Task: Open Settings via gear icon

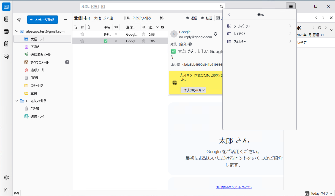Action: [x=6, y=178]
